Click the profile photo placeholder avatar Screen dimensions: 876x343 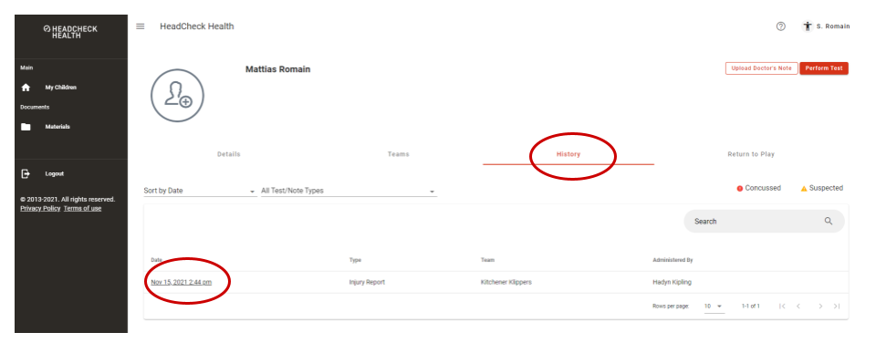pos(177,96)
